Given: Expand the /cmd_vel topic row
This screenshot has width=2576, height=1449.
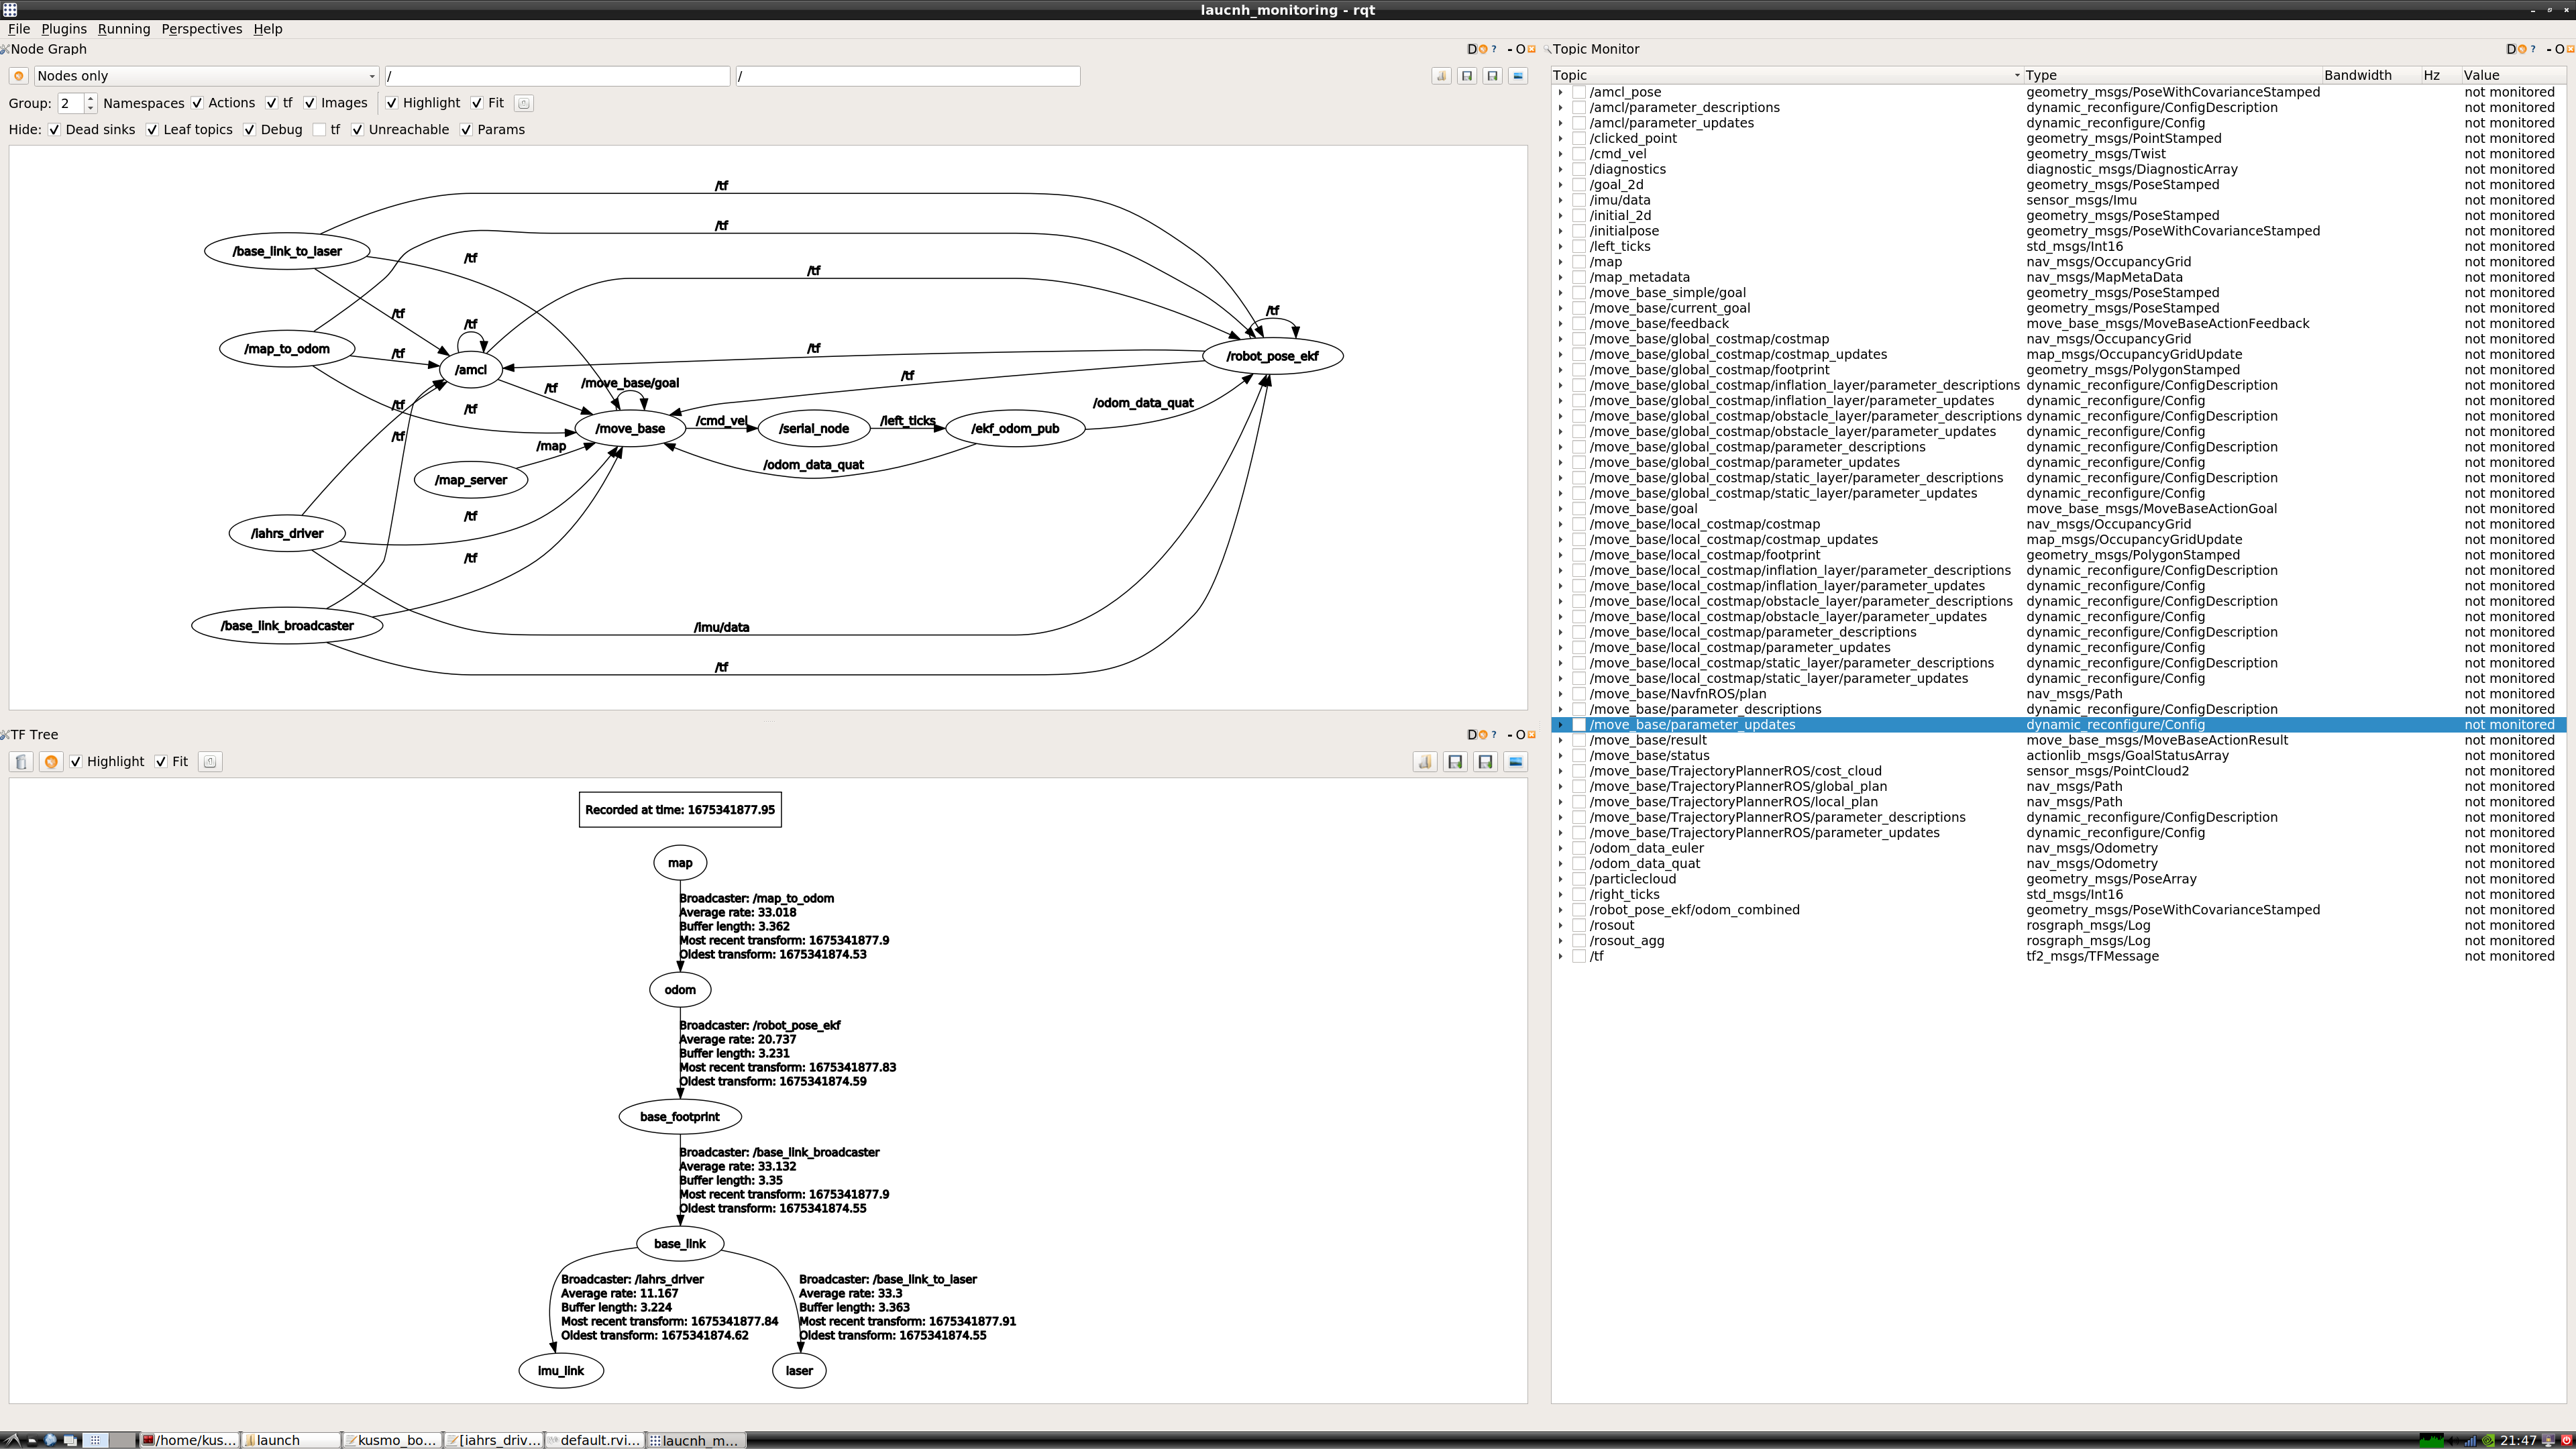Looking at the screenshot, I should pyautogui.click(x=1560, y=154).
